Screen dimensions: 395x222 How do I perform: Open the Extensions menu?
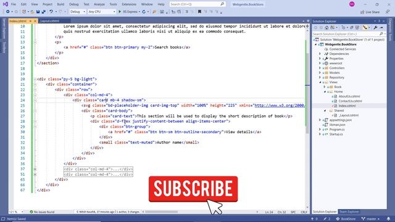pos(129,4)
